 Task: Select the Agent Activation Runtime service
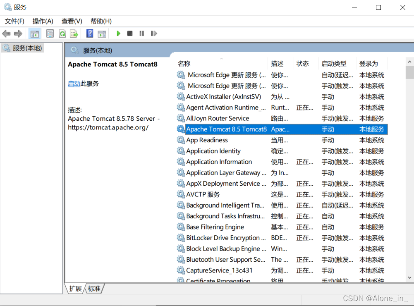[282, 108]
